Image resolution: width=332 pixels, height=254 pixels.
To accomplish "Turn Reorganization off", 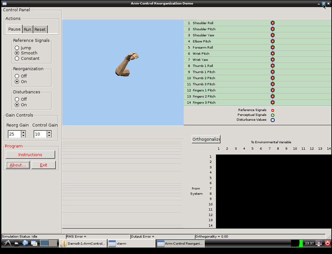I will click(17, 76).
